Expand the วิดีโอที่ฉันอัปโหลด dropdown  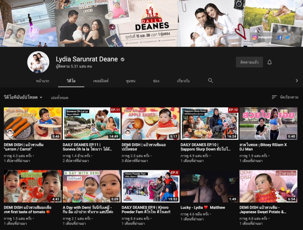click(x=23, y=97)
